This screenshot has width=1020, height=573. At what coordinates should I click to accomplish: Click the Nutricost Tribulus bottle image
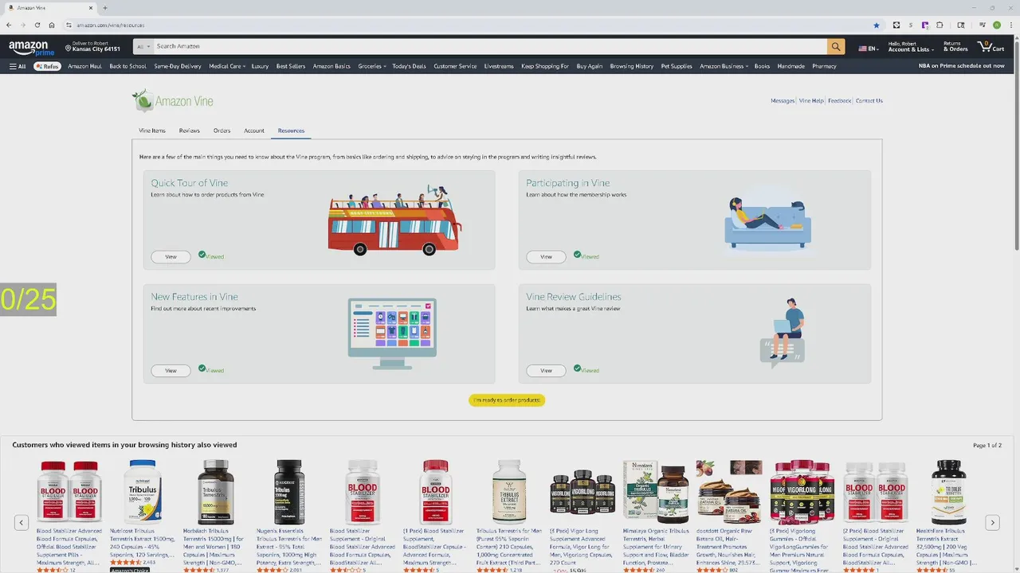(x=143, y=491)
